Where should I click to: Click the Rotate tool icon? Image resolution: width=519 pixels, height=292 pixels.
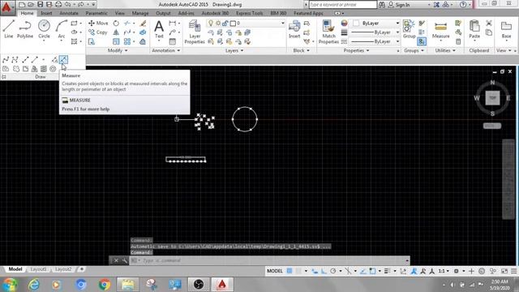click(x=116, y=24)
